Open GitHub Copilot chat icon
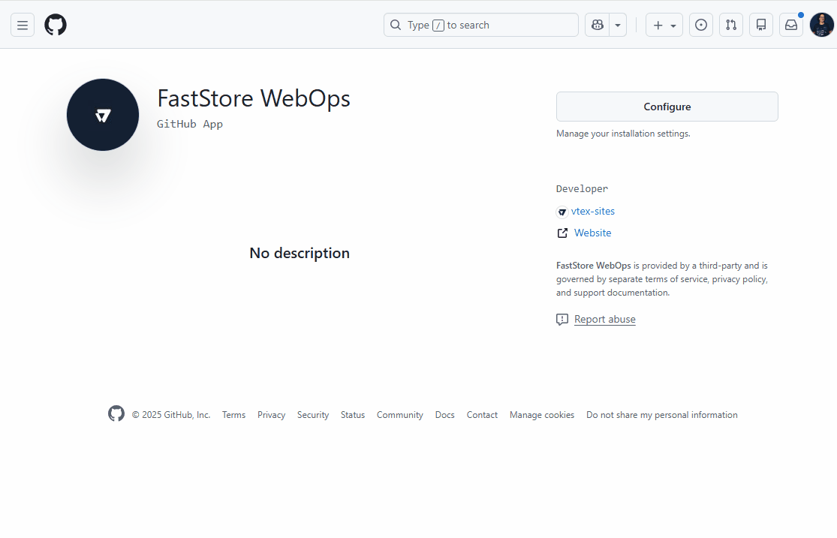 (x=598, y=25)
